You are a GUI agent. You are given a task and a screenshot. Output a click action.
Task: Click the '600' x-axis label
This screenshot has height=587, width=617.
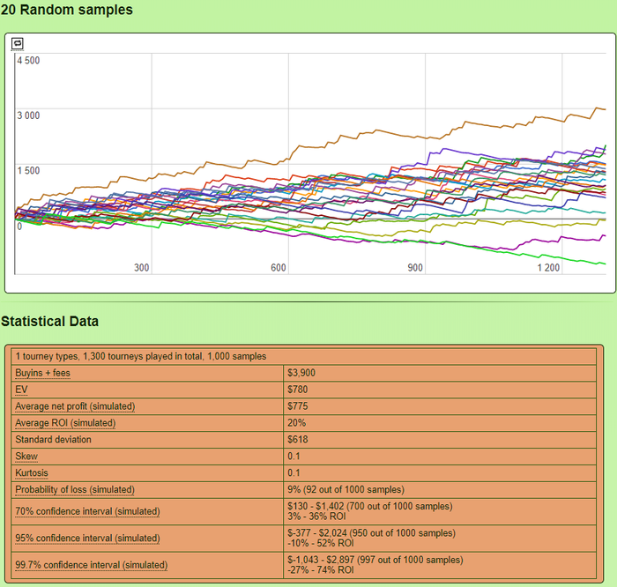click(x=279, y=268)
